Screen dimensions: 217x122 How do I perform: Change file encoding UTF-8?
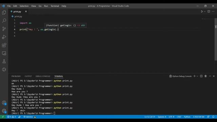click(x=171, y=117)
